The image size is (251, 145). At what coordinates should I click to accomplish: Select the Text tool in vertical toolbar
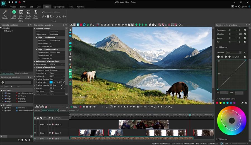pos(70,54)
